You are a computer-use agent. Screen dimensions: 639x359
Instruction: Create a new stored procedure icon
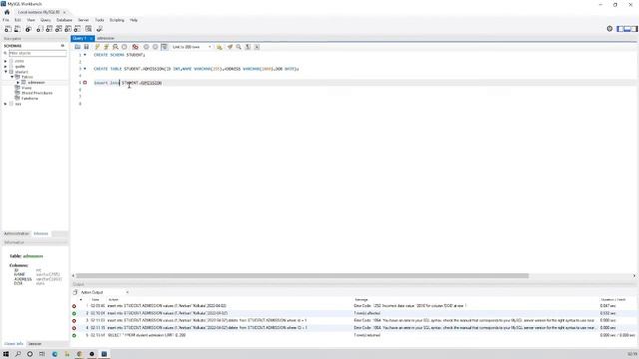click(68, 29)
